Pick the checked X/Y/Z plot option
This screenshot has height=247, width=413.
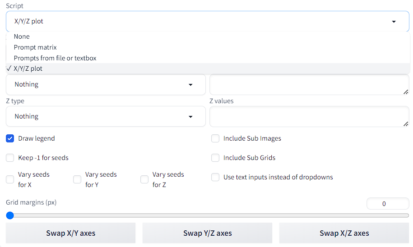coord(28,69)
